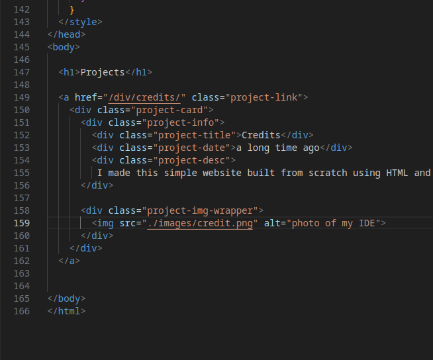Screen dimensions: 433x360
Task: Click the closing </head> tag
Action: pyautogui.click(x=66, y=34)
